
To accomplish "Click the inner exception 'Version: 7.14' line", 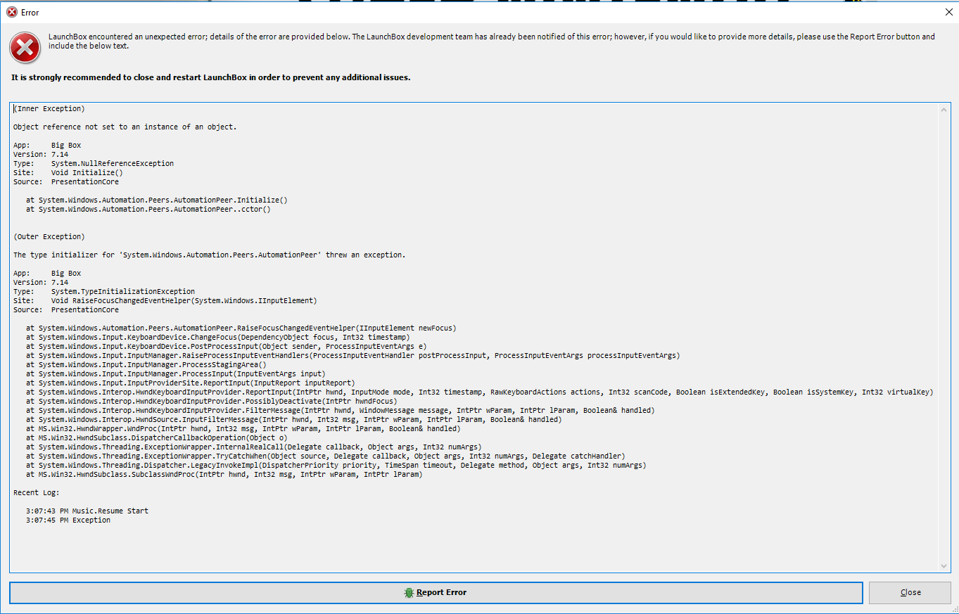I will 41,154.
